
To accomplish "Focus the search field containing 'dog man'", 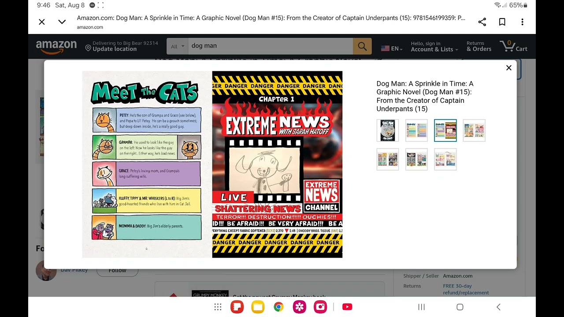I will [271, 46].
